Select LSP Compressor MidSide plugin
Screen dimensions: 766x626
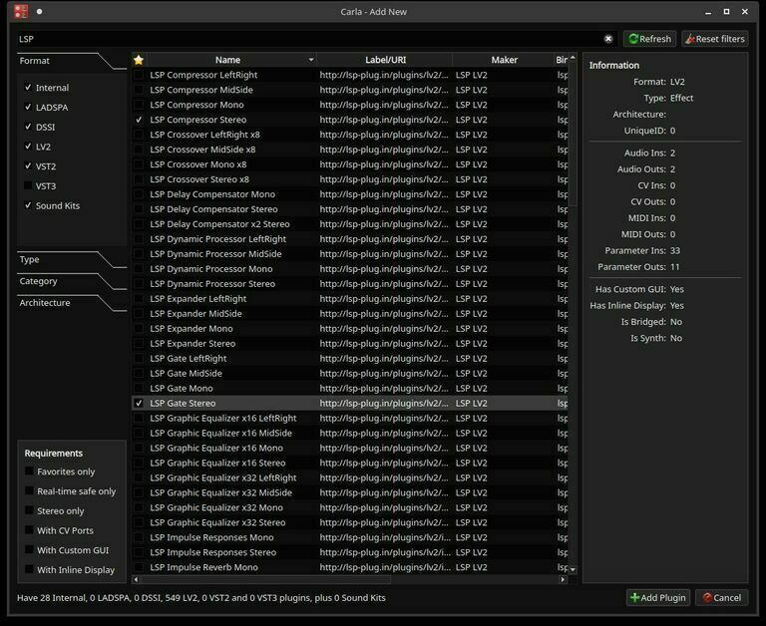click(x=350, y=90)
